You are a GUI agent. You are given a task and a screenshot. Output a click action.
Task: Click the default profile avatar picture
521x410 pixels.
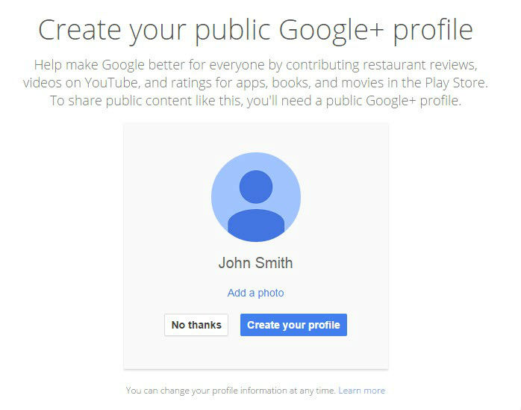tap(255, 197)
